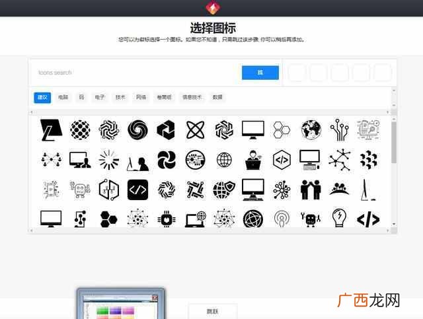The width and height of the screenshot is (423, 319).
Task: Select the lightbulb with lightning icon
Action: click(339, 219)
